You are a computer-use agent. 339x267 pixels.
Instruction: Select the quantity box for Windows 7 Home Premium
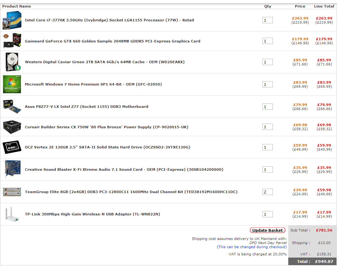[x=267, y=85]
